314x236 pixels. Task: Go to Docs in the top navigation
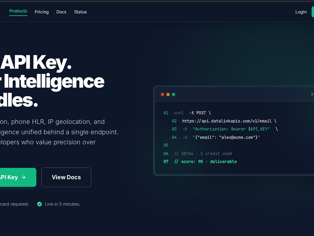coord(61,12)
